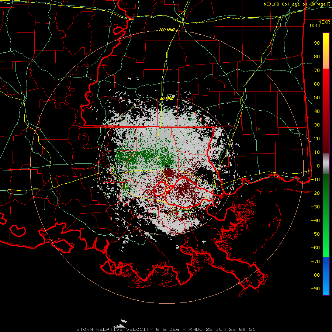332x332 pixels.
Task: Click the '100 NMI' range ring label
Action: 167,30
